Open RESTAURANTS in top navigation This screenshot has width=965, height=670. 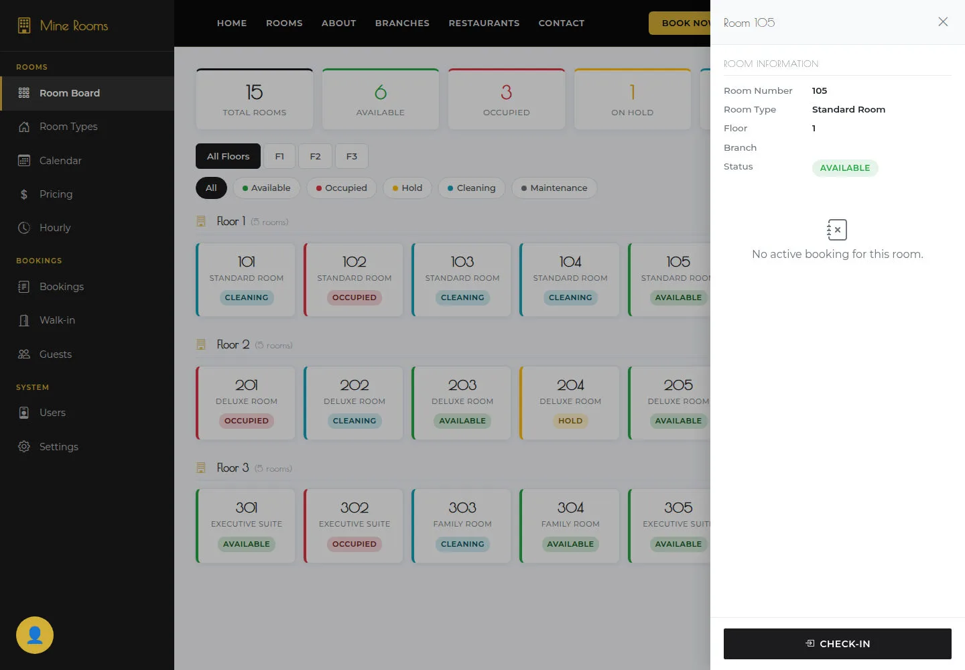[484, 23]
